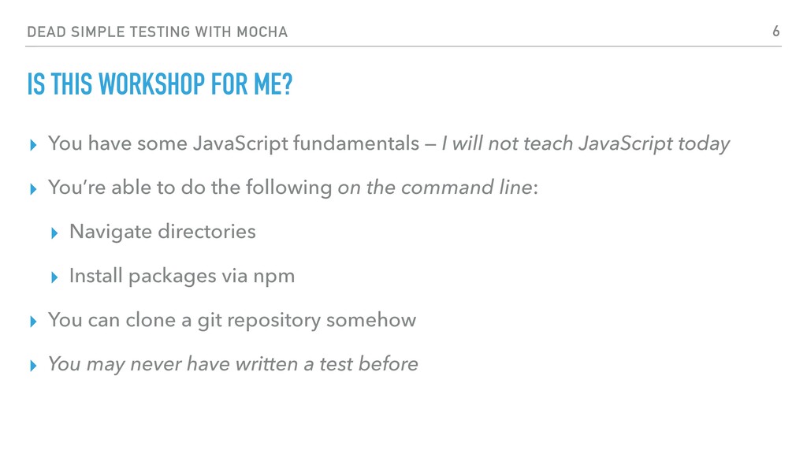807x454 pixels.
Task: Click the bullet arrow before "You can clone a git repository"
Action: [33, 322]
